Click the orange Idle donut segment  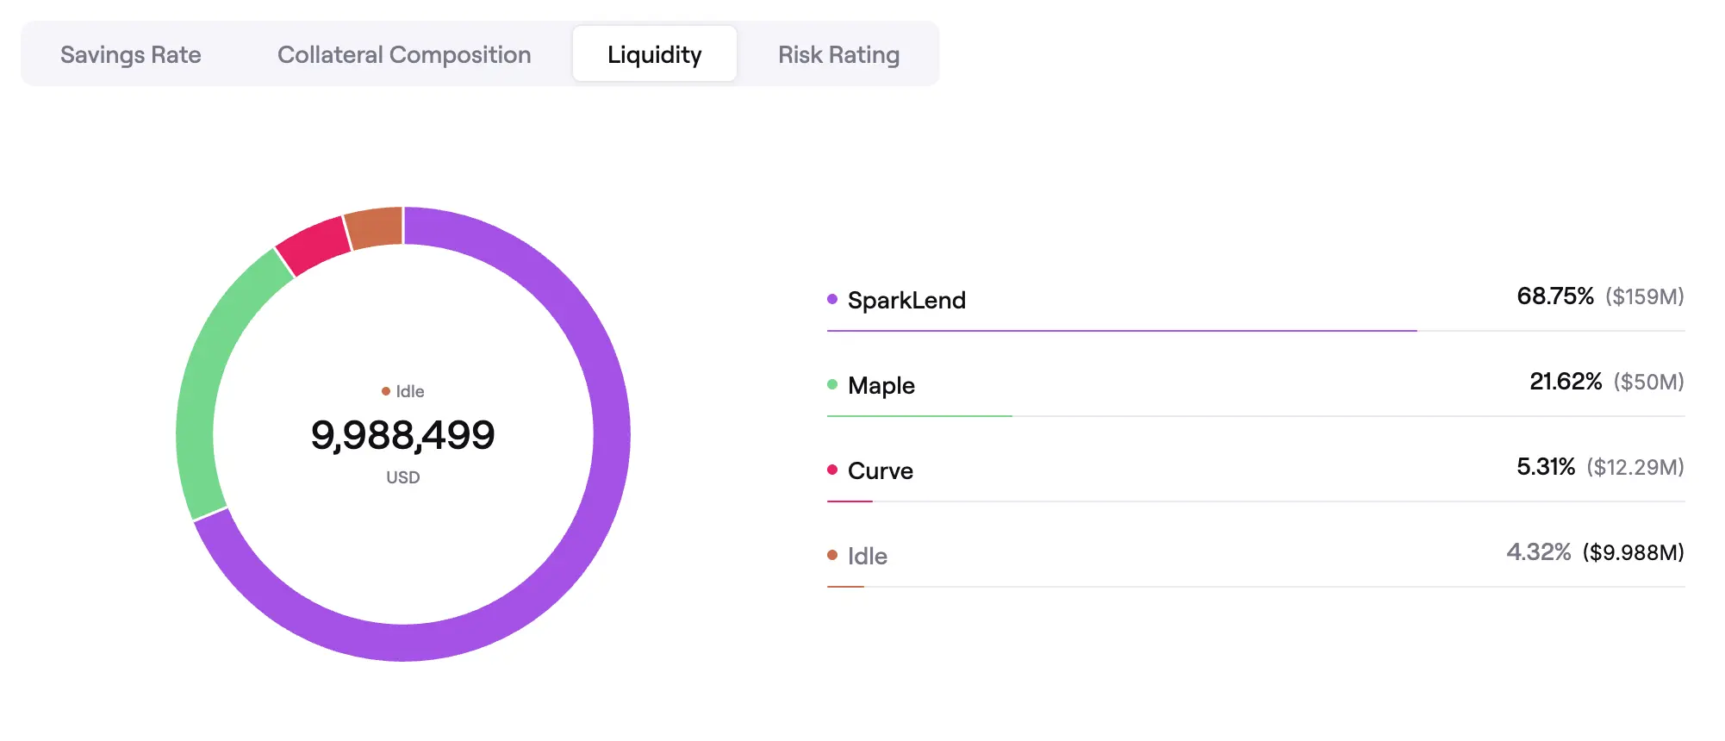[x=375, y=227]
